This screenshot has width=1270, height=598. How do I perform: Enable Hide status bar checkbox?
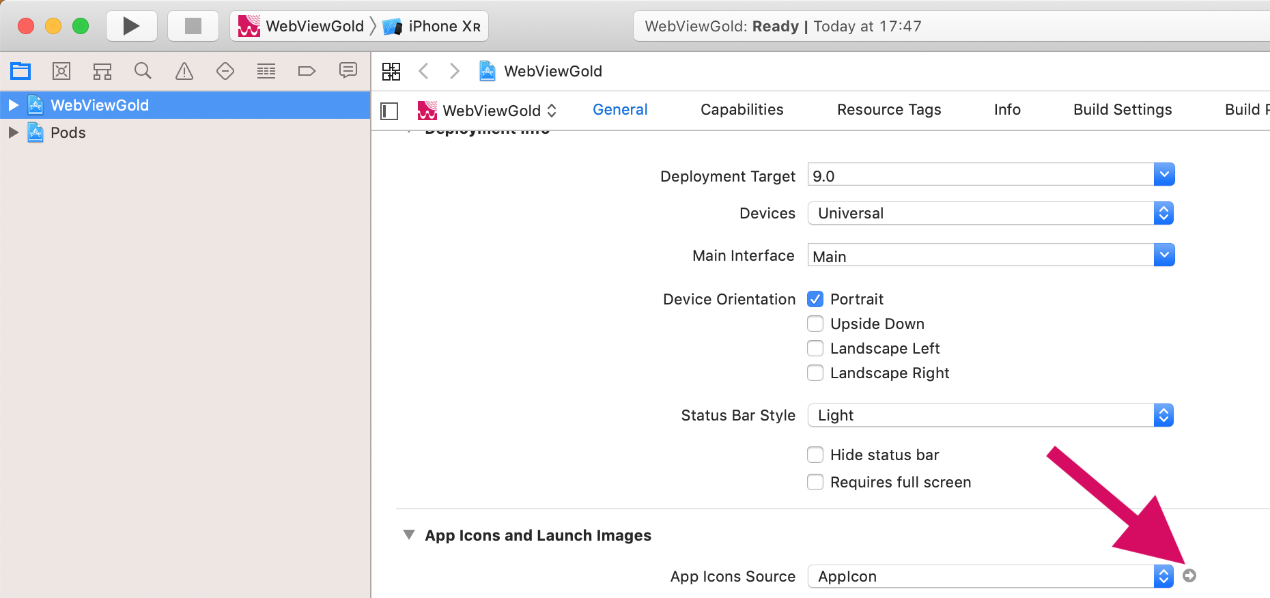click(x=815, y=455)
